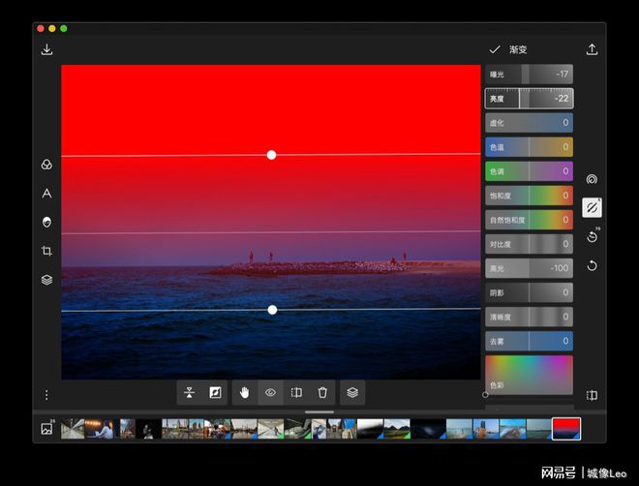Click the 亮度 brightness slider
Viewport: 639px width, 486px height.
529,99
